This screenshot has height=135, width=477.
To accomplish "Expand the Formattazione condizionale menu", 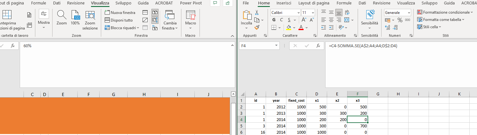I will click(445, 12).
